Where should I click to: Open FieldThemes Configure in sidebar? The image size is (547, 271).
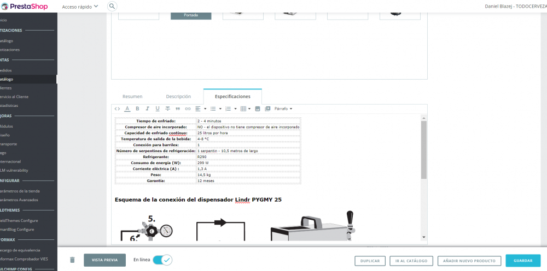click(x=19, y=220)
